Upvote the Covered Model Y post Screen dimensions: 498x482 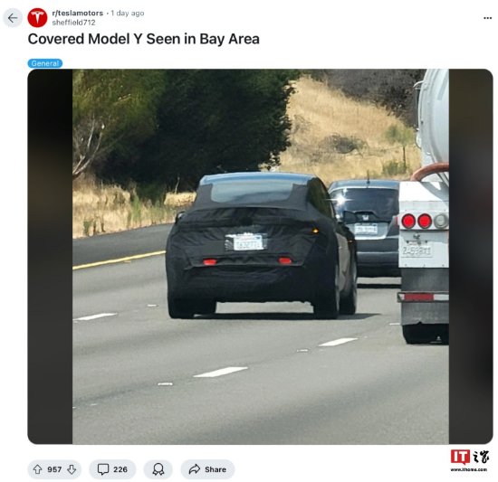pos(37,469)
